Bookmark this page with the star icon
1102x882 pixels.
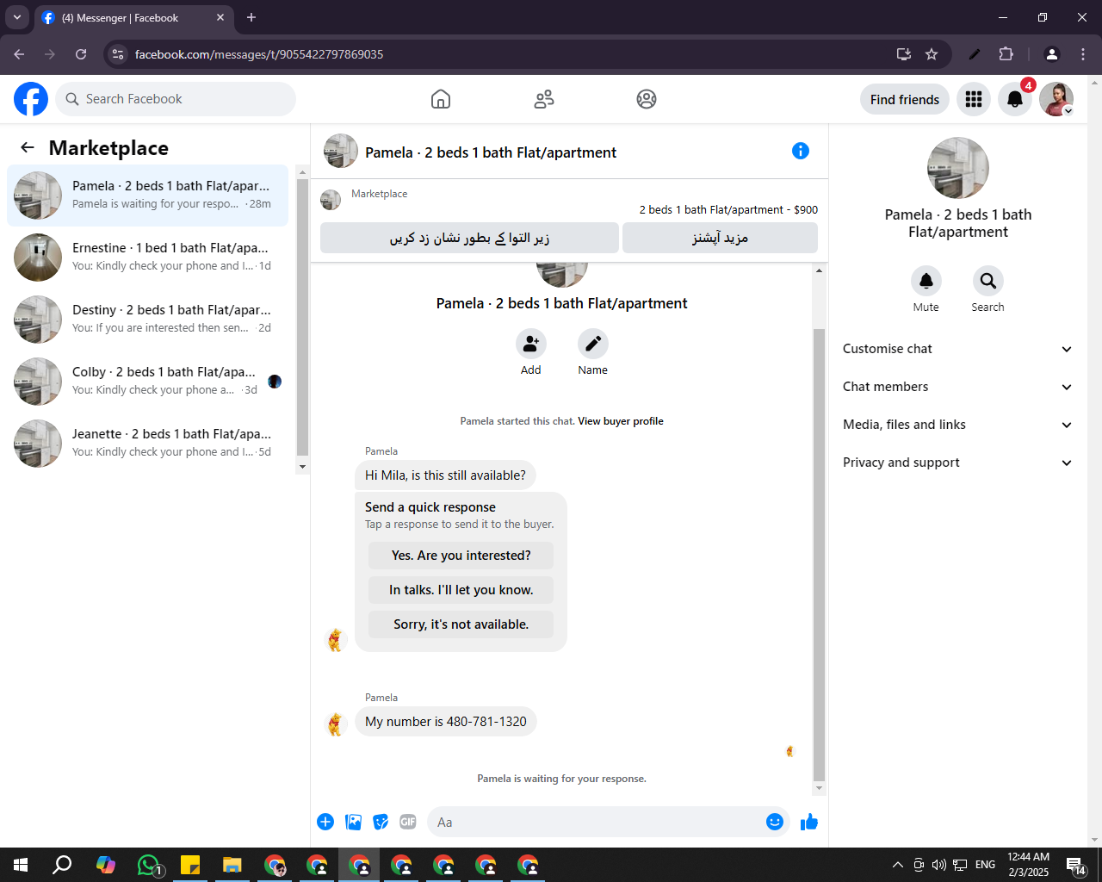(932, 54)
